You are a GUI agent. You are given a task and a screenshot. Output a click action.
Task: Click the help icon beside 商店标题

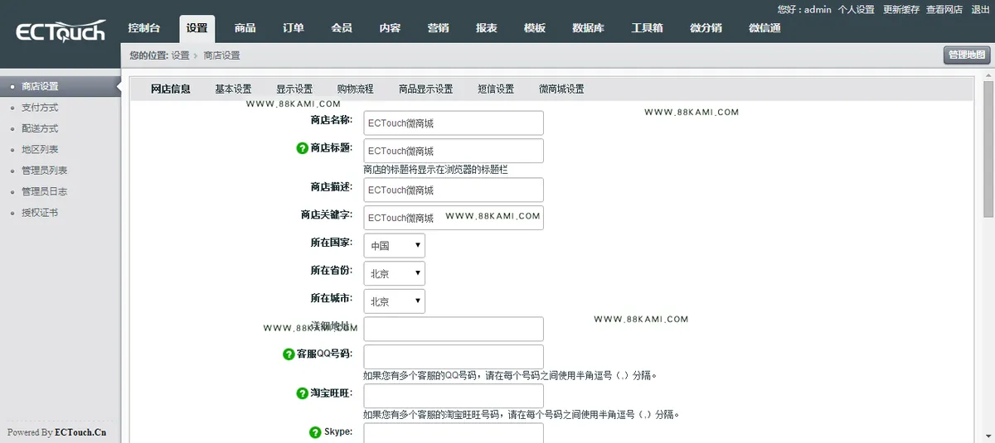pyautogui.click(x=302, y=148)
